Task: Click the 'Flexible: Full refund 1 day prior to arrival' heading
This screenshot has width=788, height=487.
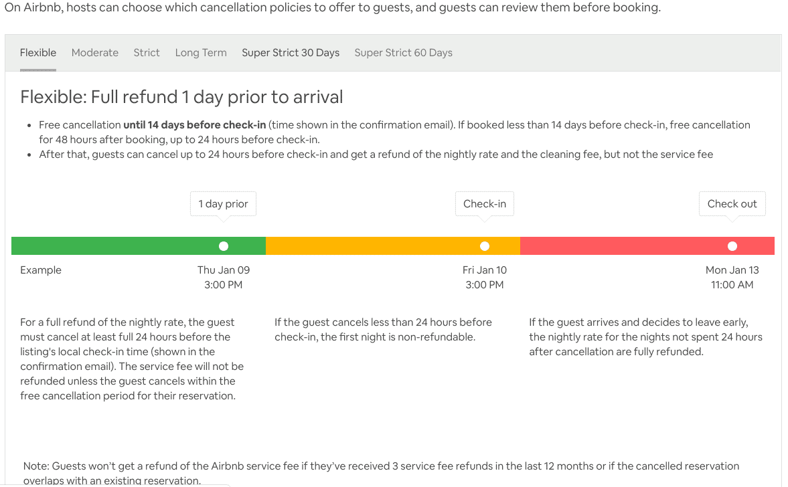Action: point(181,96)
